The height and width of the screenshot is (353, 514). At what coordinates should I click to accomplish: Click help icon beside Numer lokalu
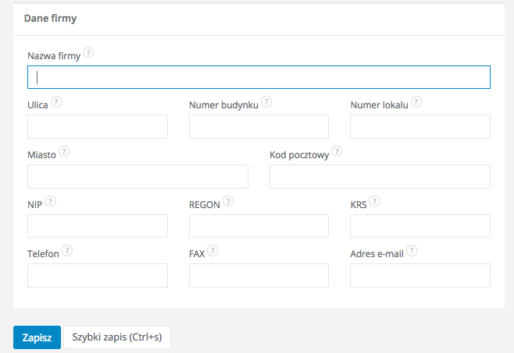pyautogui.click(x=416, y=101)
